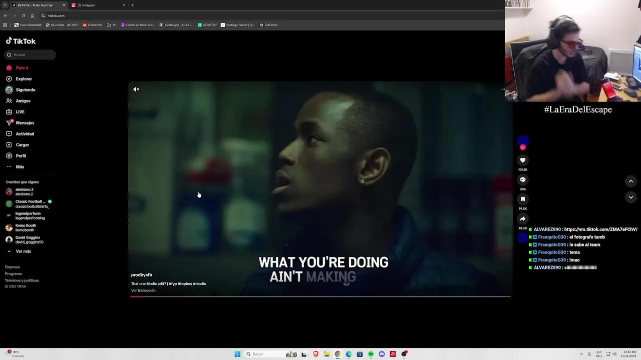Go to next video down arrow
This screenshot has height=360, width=641.
pyautogui.click(x=631, y=197)
